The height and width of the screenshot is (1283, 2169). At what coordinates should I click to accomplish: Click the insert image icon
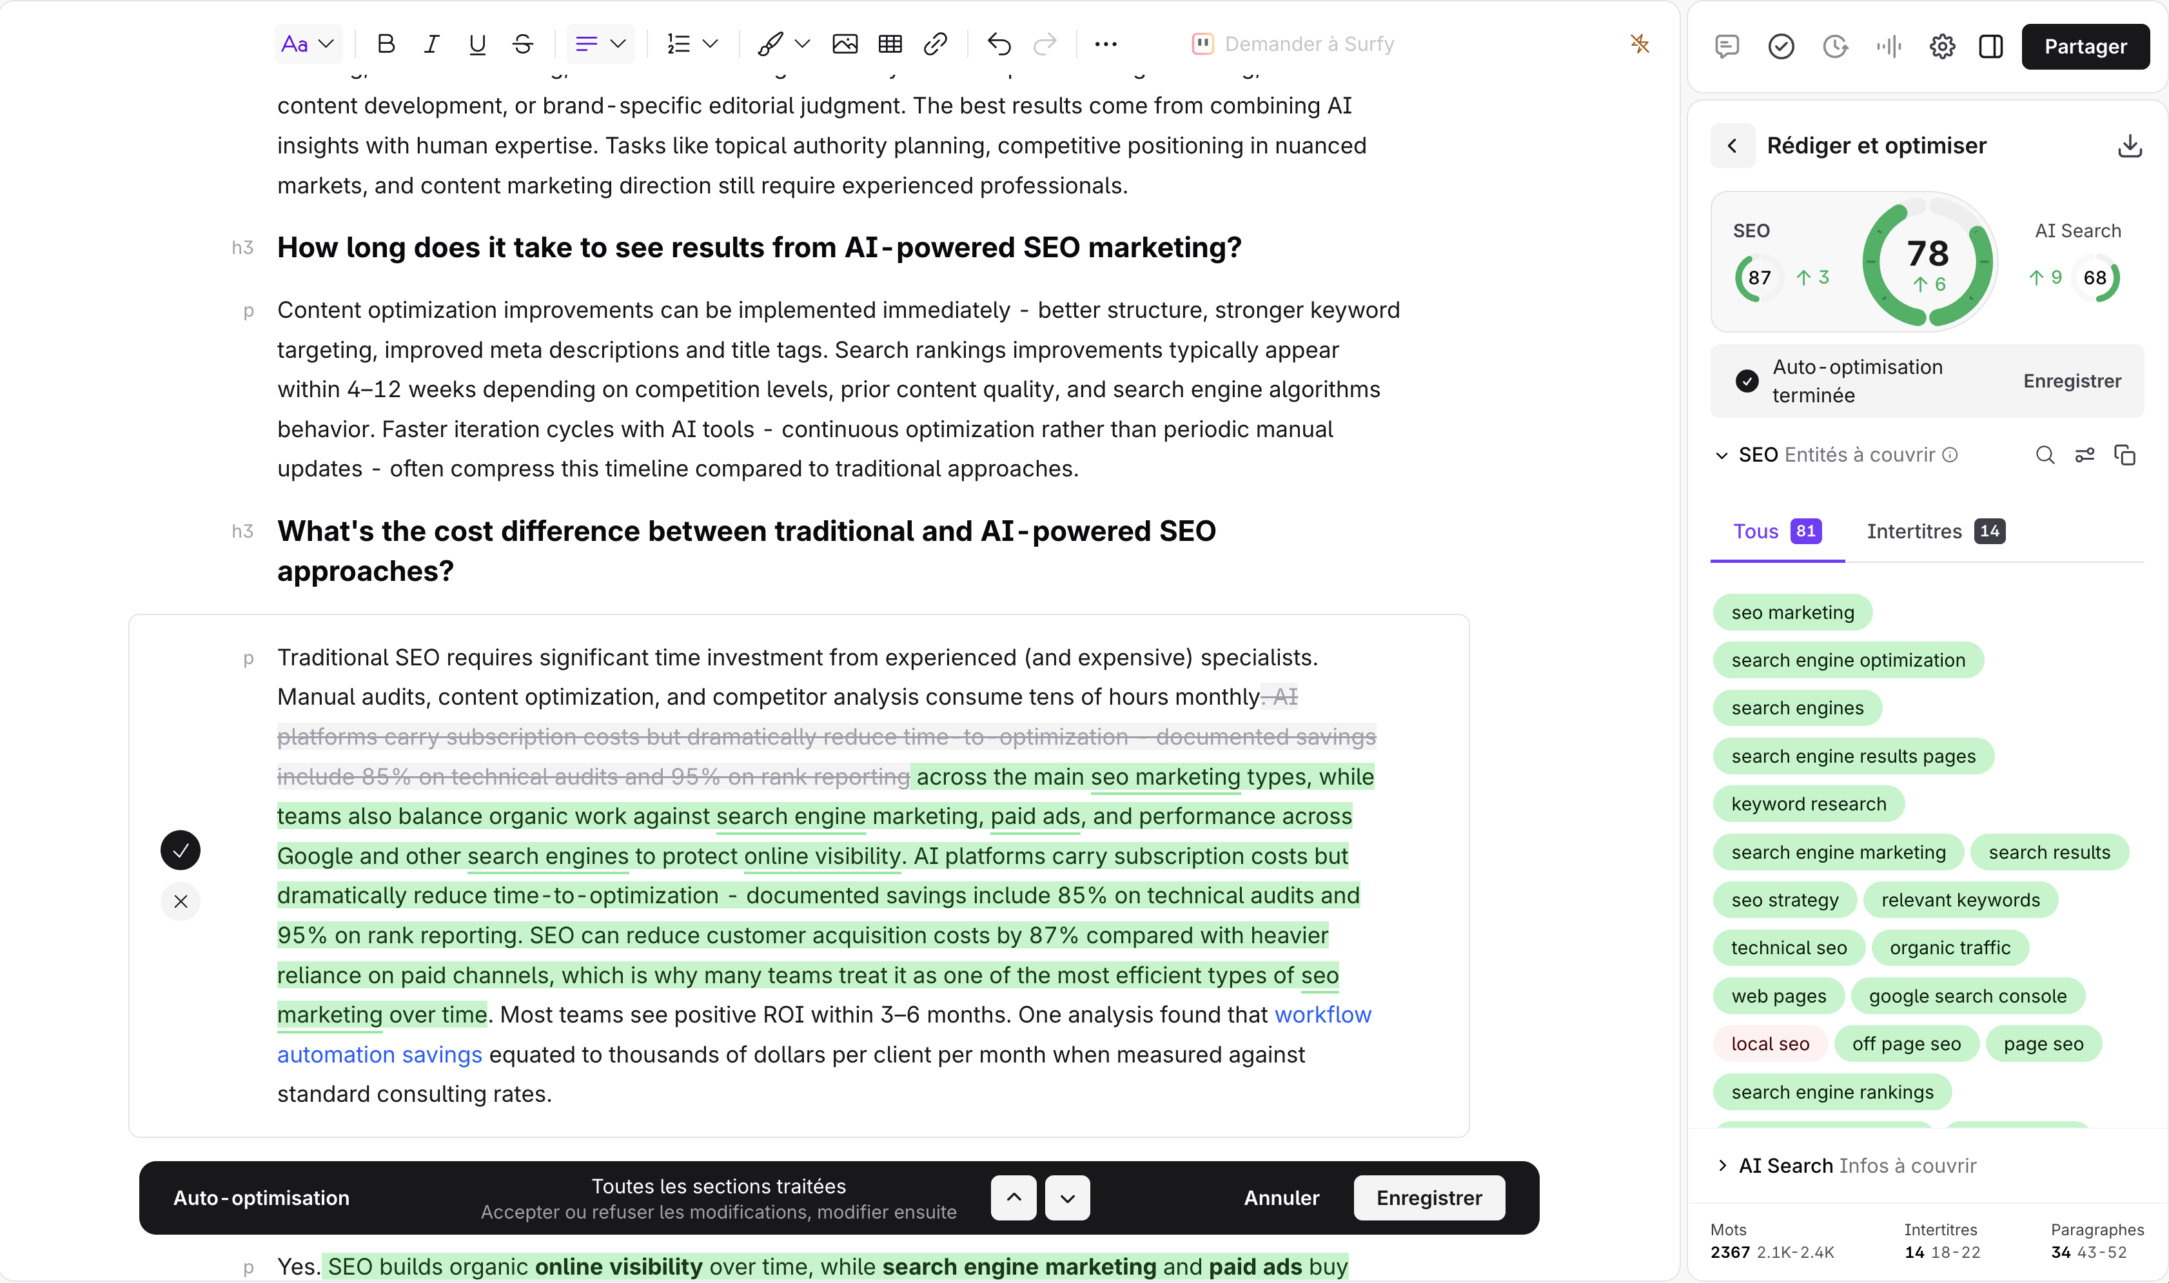[845, 44]
